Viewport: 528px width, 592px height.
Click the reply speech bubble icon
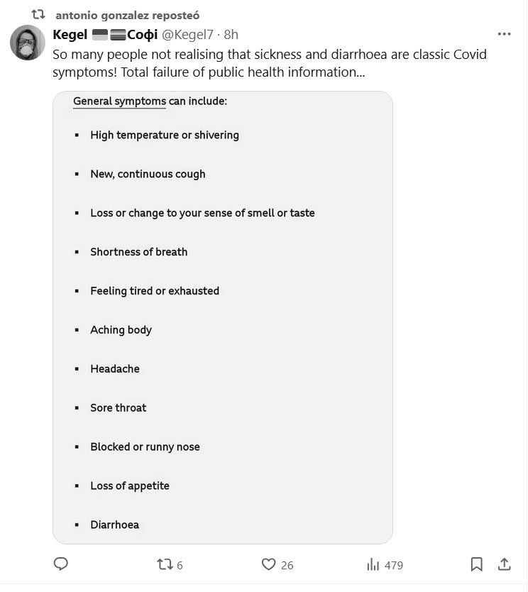click(x=61, y=564)
